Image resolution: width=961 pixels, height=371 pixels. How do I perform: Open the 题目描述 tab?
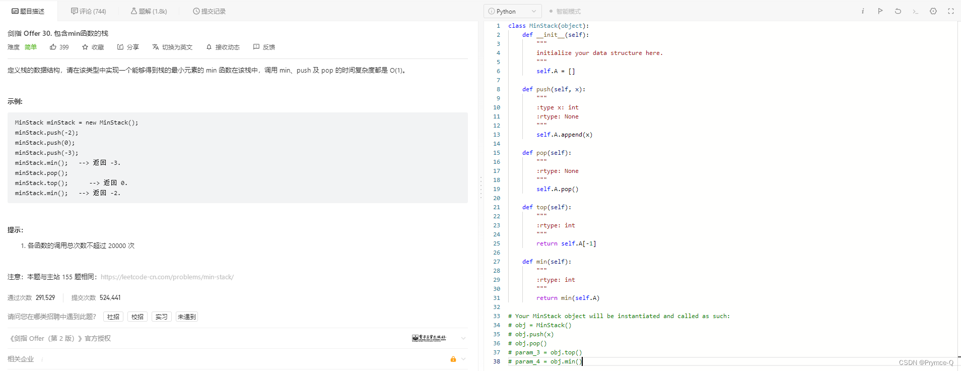point(28,11)
